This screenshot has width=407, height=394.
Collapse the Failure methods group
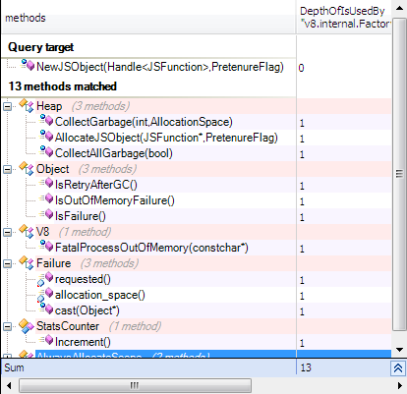(7, 263)
